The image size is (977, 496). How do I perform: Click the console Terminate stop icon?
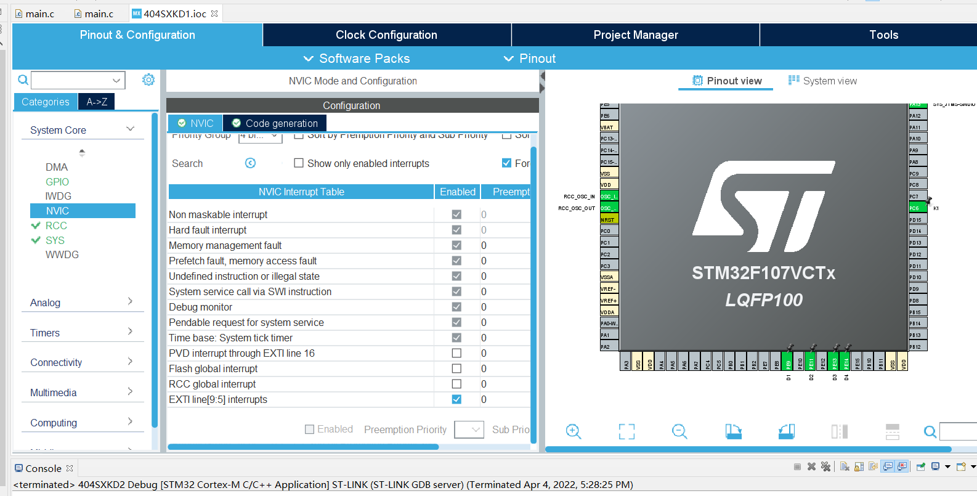pyautogui.click(x=797, y=466)
